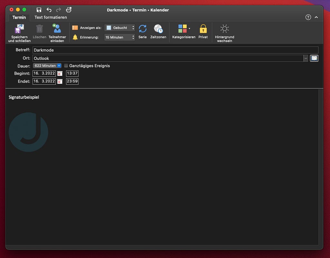The image size is (330, 258).
Task: Mark appointment as Privat with lock icon
Action: [x=203, y=29]
